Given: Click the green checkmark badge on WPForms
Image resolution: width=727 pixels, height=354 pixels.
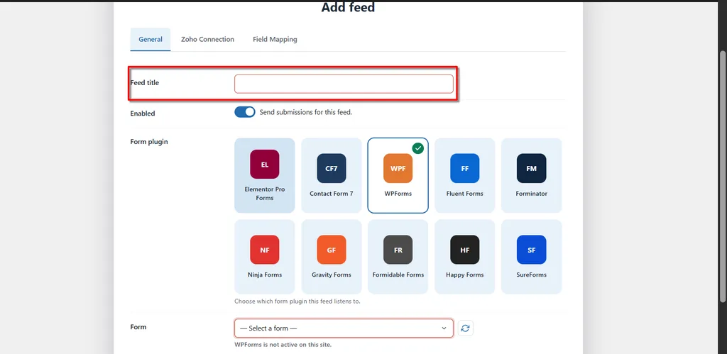Looking at the screenshot, I should pos(418,148).
